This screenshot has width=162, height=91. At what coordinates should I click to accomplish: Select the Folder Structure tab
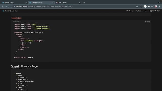tap(41, 3)
